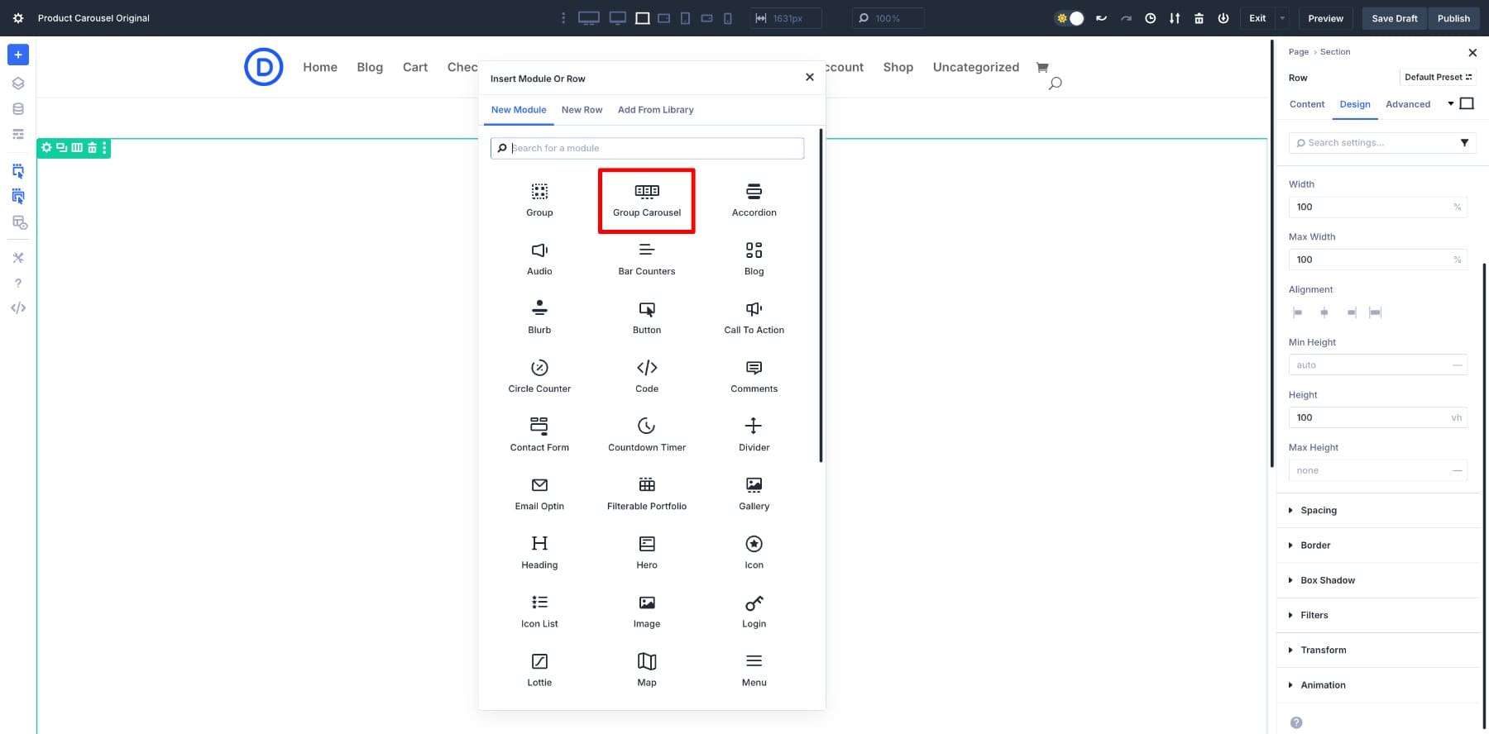This screenshot has width=1489, height=734.
Task: Insert the Group module
Action: (539, 201)
